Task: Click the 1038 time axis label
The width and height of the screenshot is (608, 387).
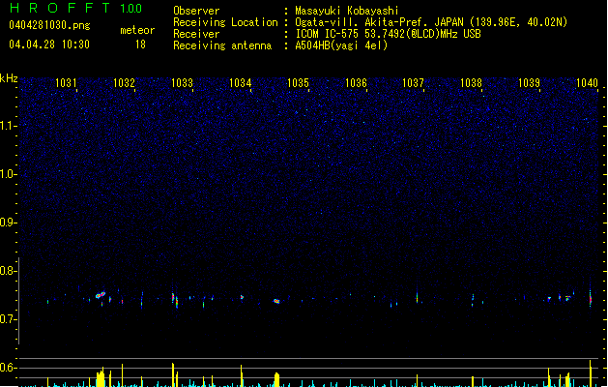Action: click(471, 82)
